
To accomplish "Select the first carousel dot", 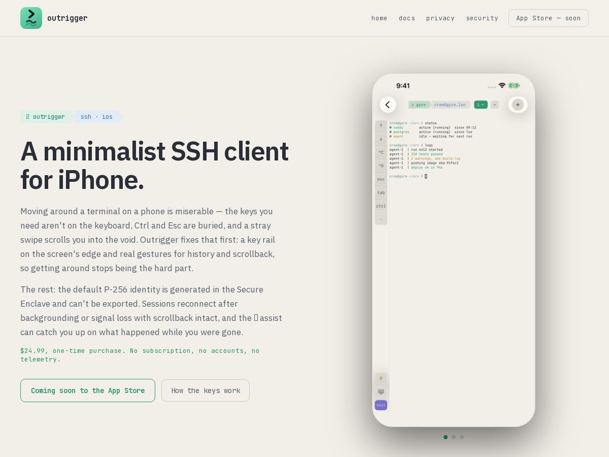I will pos(446,437).
